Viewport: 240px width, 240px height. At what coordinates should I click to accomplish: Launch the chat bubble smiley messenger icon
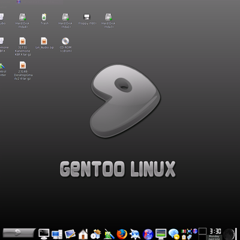(x=174, y=234)
